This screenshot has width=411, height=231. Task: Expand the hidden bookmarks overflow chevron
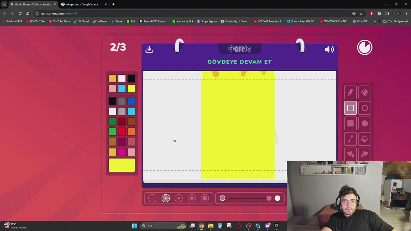click(374, 21)
